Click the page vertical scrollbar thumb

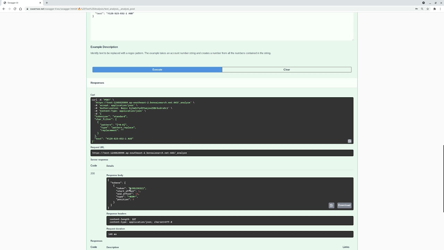(x=443, y=178)
